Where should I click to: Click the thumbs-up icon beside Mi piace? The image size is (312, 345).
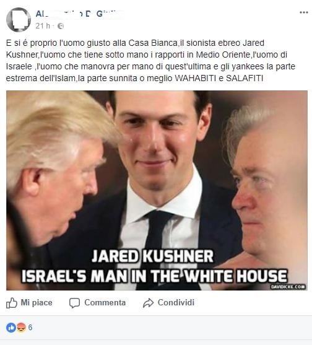tap(11, 303)
